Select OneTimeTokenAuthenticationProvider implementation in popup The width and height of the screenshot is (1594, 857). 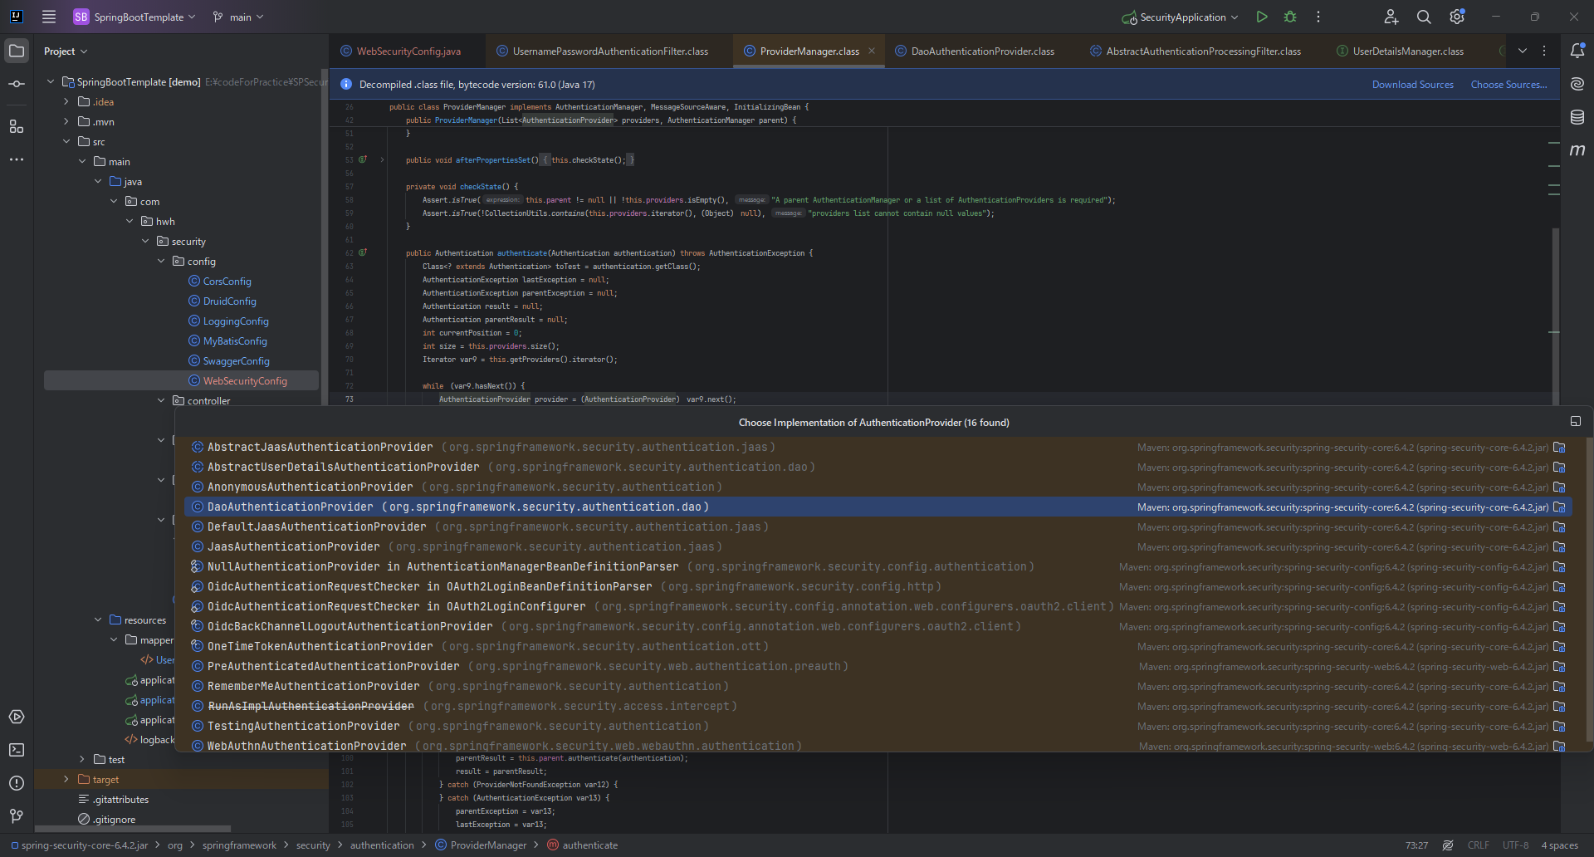coord(878,646)
